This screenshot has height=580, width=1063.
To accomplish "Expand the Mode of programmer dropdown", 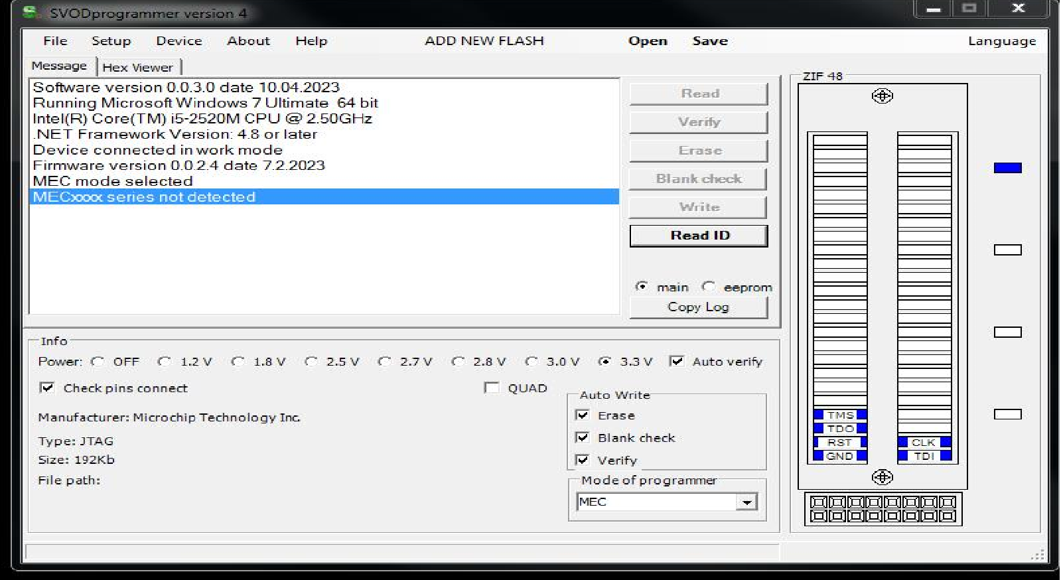I will click(x=747, y=502).
